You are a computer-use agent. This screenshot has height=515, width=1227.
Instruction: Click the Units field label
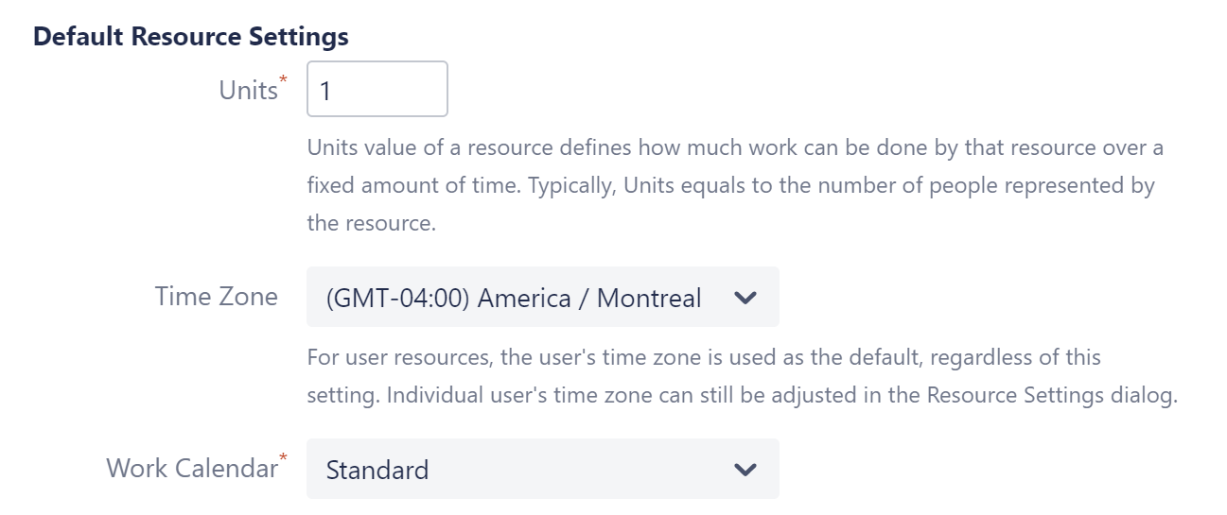click(248, 90)
